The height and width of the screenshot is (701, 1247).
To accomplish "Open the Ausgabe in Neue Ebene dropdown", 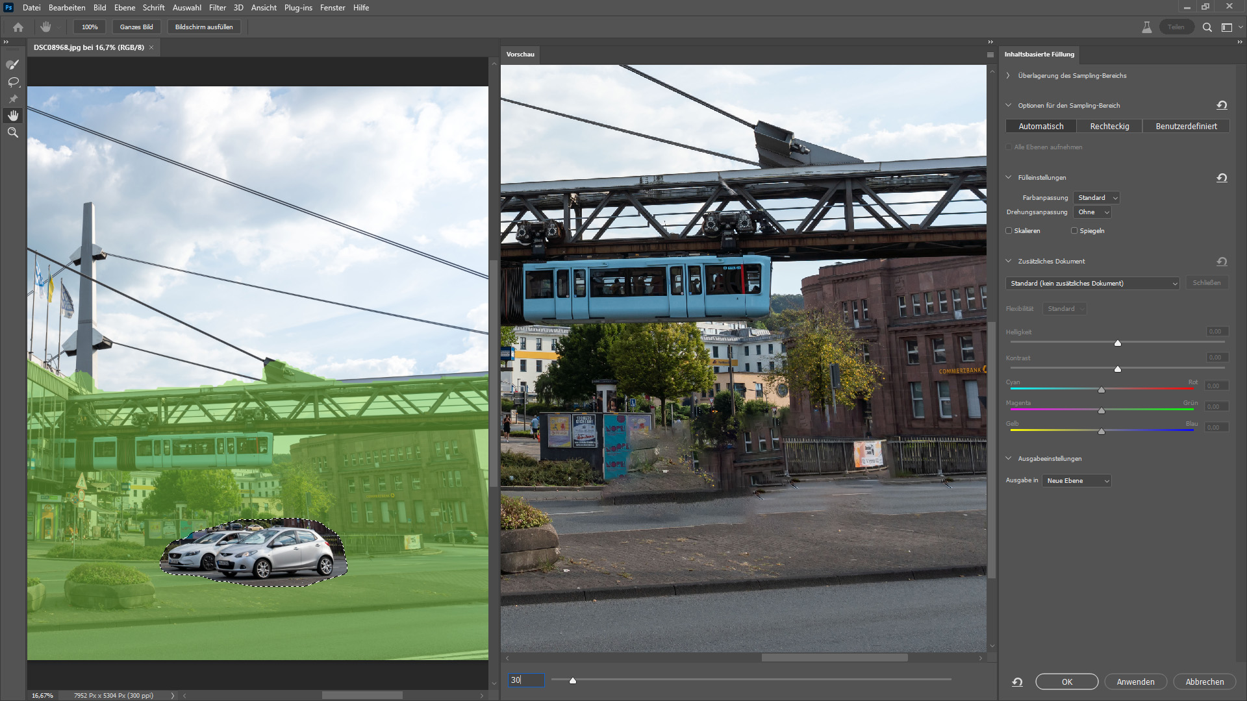I will click(x=1077, y=481).
